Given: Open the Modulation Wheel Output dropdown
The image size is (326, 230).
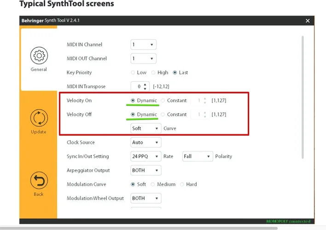Looking at the screenshot, I should [146, 198].
